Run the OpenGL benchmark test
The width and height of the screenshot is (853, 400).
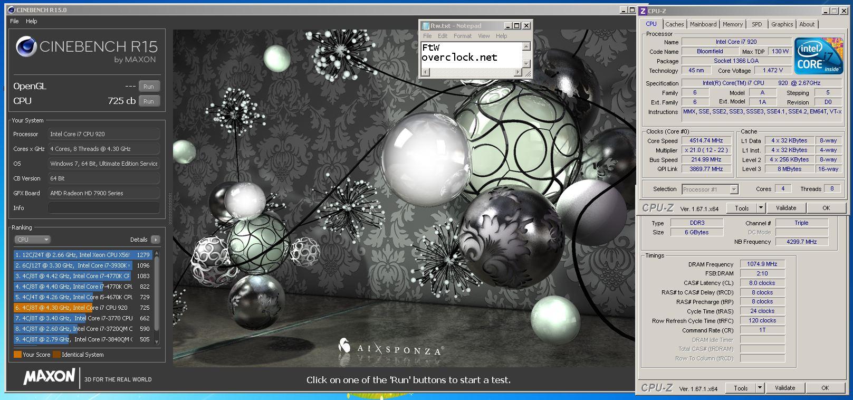pyautogui.click(x=149, y=87)
